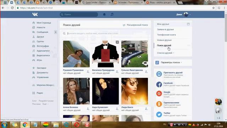Open Кира Куликович name link
Viewport: 227px width, 128px height.
[100, 107]
